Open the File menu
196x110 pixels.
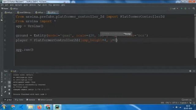click(2, 5)
